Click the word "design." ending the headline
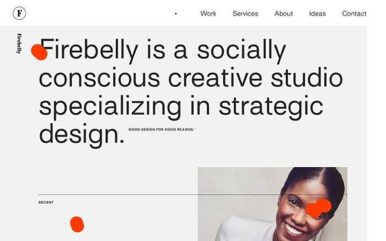This screenshot has height=241, width=386. (81, 134)
